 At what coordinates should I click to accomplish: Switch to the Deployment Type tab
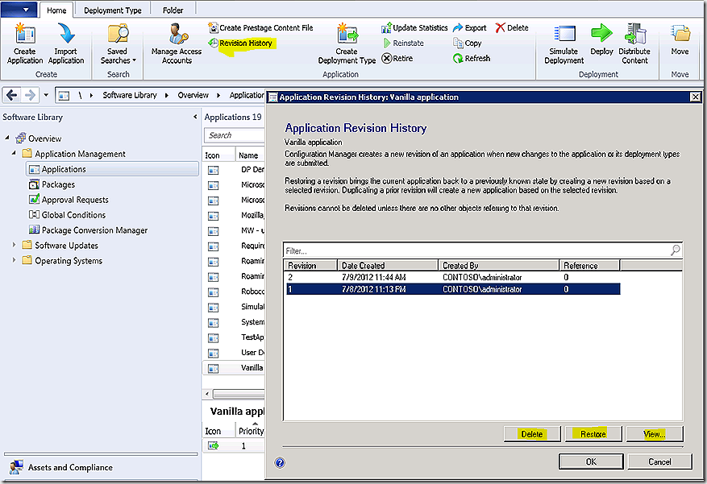point(113,10)
